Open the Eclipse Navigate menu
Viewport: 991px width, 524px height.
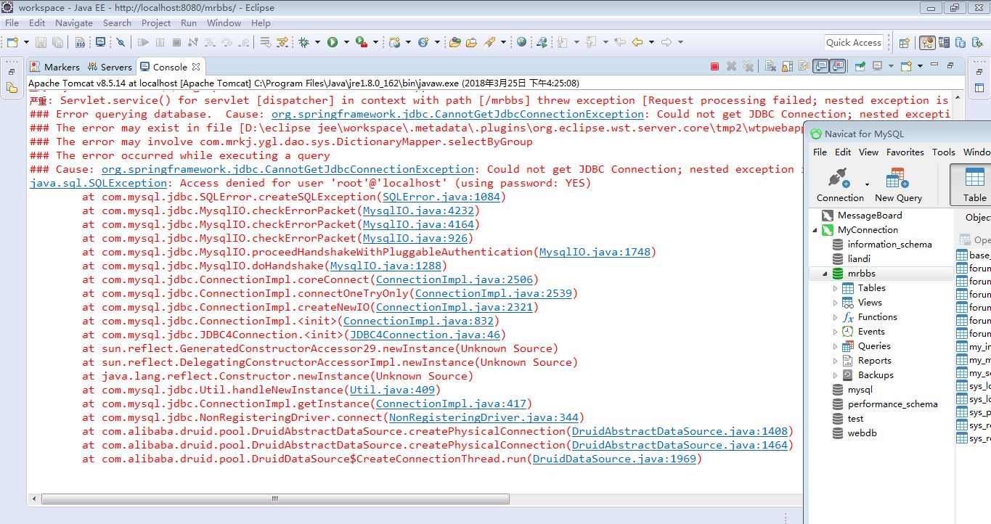[x=73, y=22]
